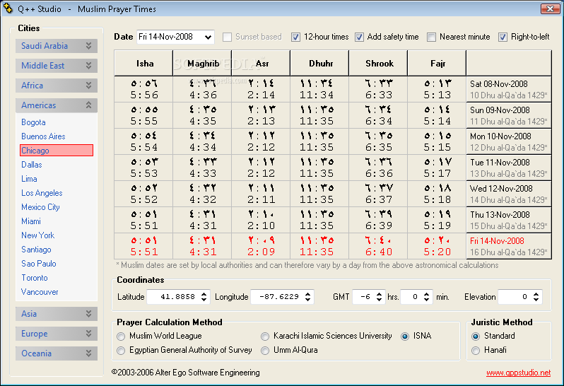Select the Fajr column header
Image resolution: width=564 pixels, height=386 pixels.
437,64
